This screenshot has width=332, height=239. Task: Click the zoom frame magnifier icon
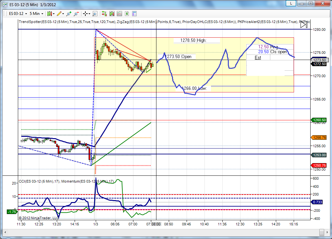tap(95, 14)
